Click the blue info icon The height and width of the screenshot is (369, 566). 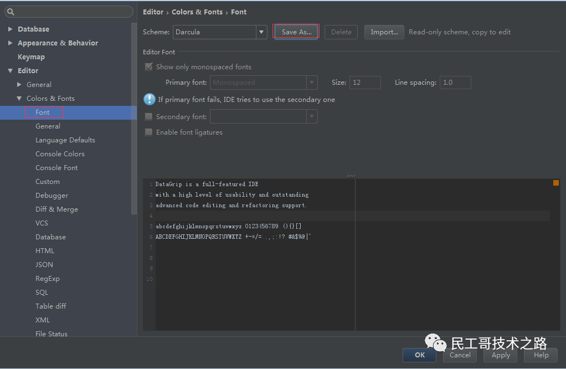point(149,99)
